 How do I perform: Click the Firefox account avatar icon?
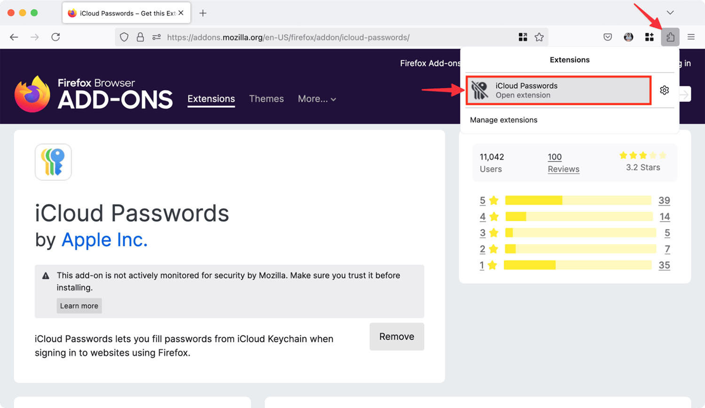click(x=628, y=37)
